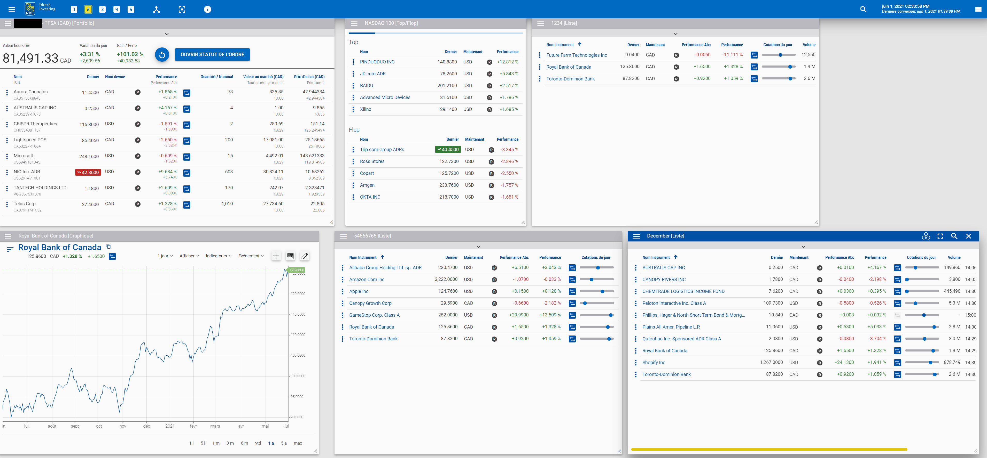Click day-range slider for Apple Inc

pos(597,292)
